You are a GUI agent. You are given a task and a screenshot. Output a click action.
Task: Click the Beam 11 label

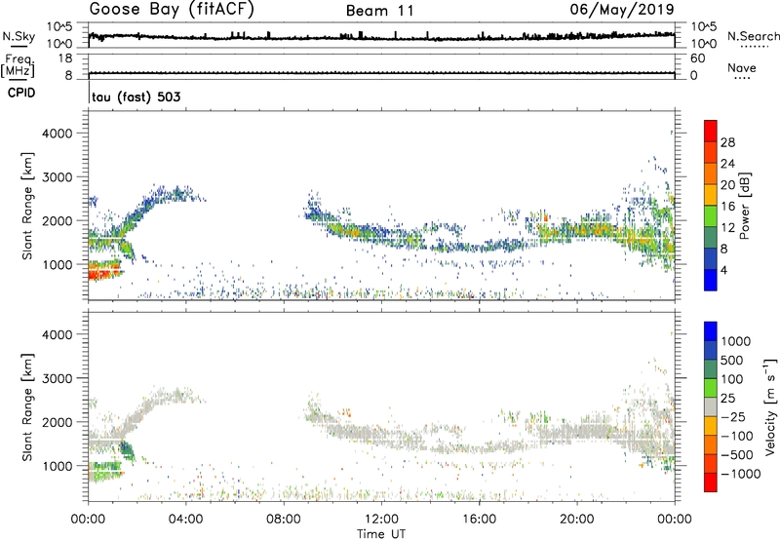pos(379,11)
